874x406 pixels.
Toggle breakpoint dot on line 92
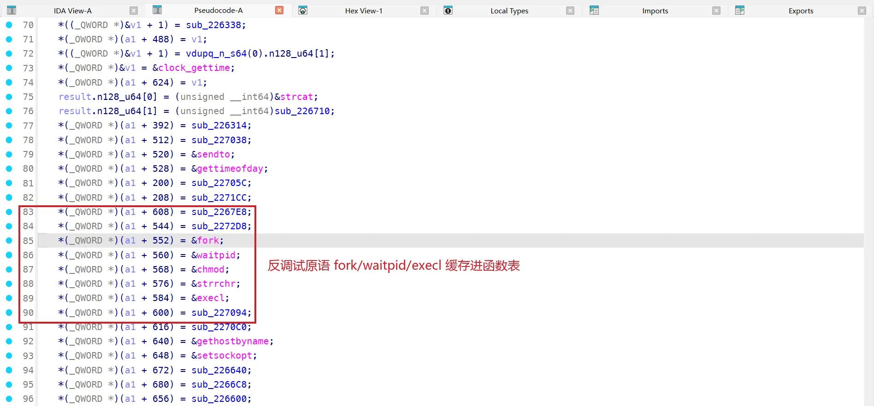coord(9,341)
